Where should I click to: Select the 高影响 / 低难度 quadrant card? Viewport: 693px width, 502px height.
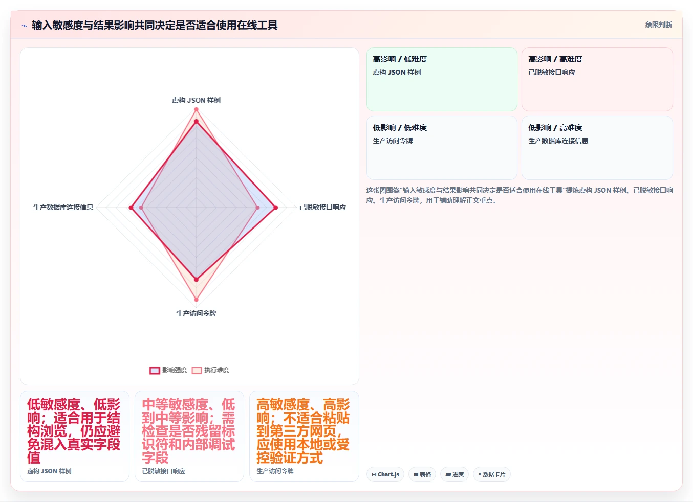pos(442,79)
